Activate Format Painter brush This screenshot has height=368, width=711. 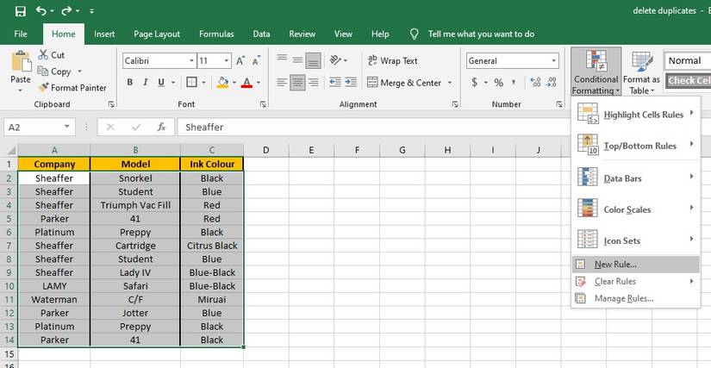pyautogui.click(x=72, y=87)
